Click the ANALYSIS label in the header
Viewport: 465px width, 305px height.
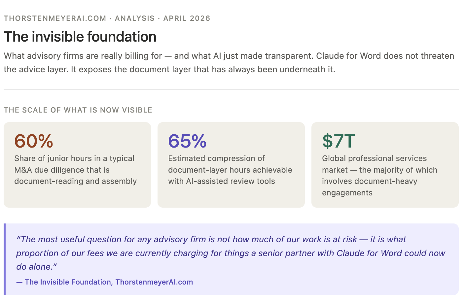[135, 18]
